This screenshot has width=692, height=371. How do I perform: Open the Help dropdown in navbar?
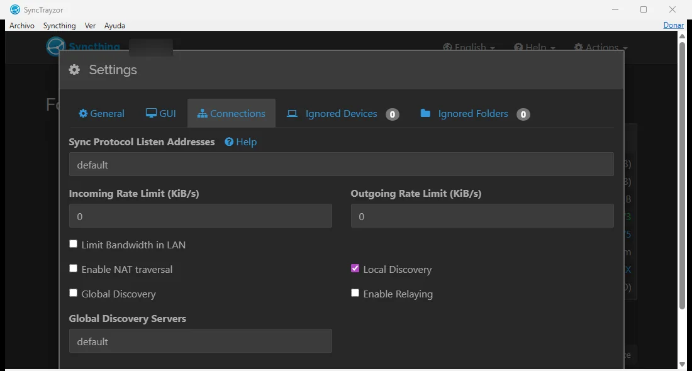(x=535, y=47)
